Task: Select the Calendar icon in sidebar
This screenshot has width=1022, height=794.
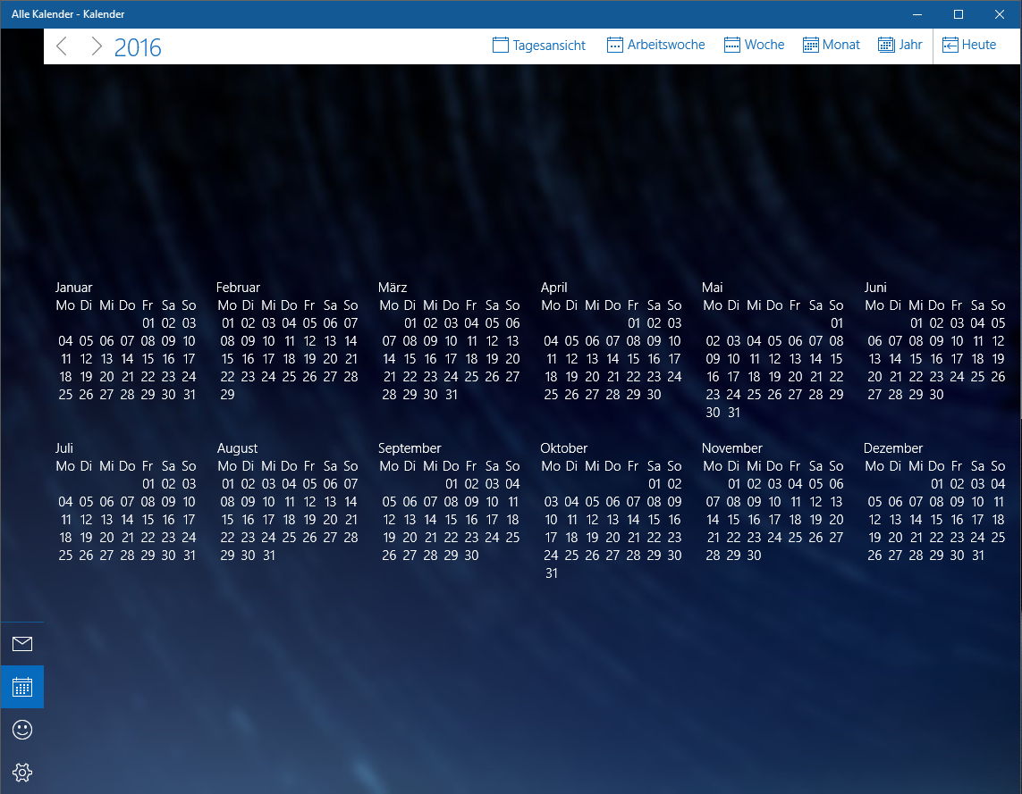Action: point(22,687)
